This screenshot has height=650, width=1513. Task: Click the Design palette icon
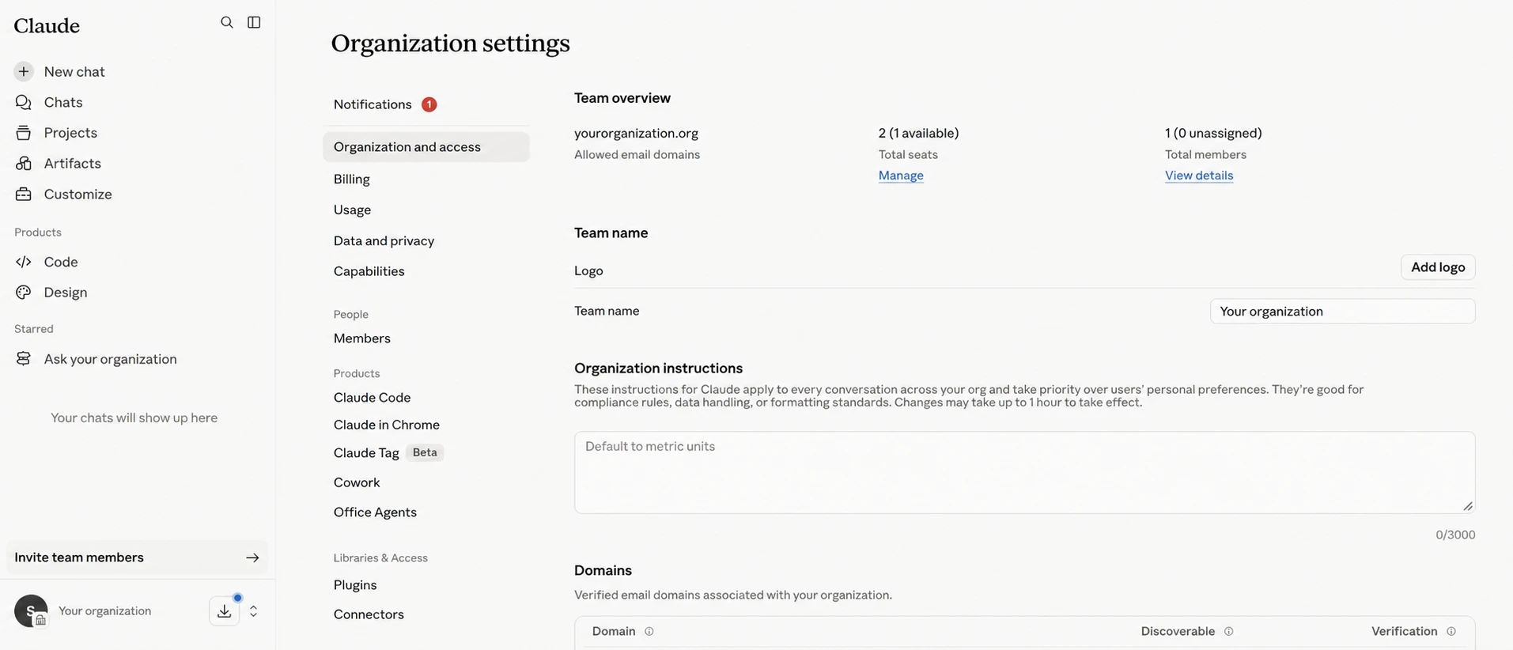click(x=24, y=292)
